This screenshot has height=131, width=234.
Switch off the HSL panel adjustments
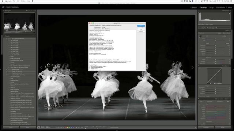click(199, 99)
